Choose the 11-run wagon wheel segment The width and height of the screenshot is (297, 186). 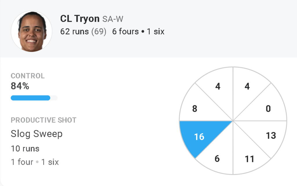pyautogui.click(x=249, y=159)
